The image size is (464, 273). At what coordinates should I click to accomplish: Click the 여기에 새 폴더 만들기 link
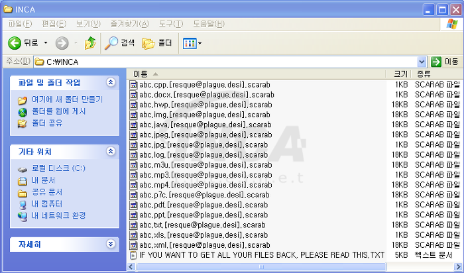pos(67,99)
